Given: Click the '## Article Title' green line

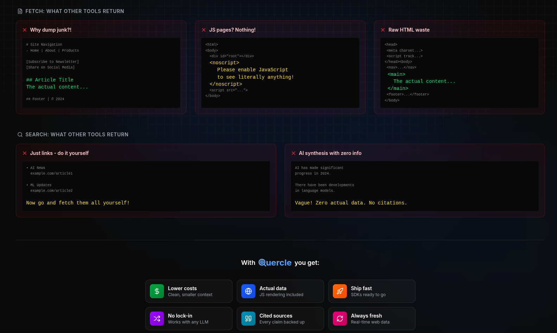Looking at the screenshot, I should [x=50, y=80].
